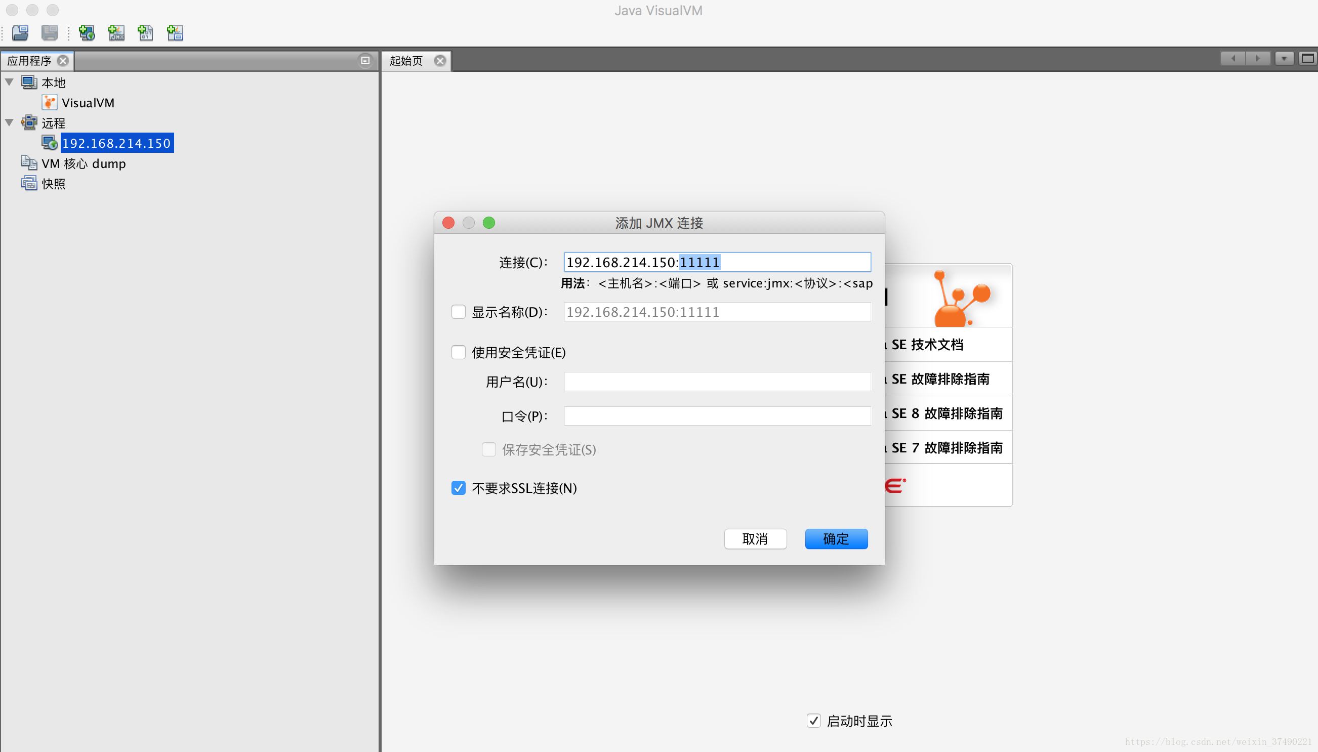Click the Load snapshot toolbar icon
Viewport: 1318px width, 752px height.
(x=20, y=33)
